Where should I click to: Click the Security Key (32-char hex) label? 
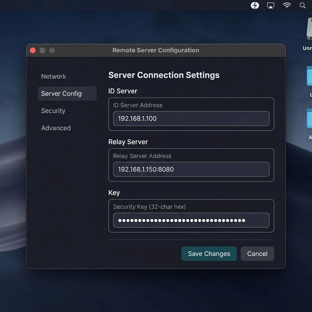(x=149, y=207)
